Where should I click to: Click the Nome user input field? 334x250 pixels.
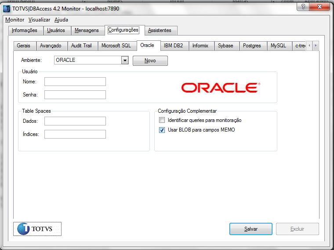tap(75, 82)
